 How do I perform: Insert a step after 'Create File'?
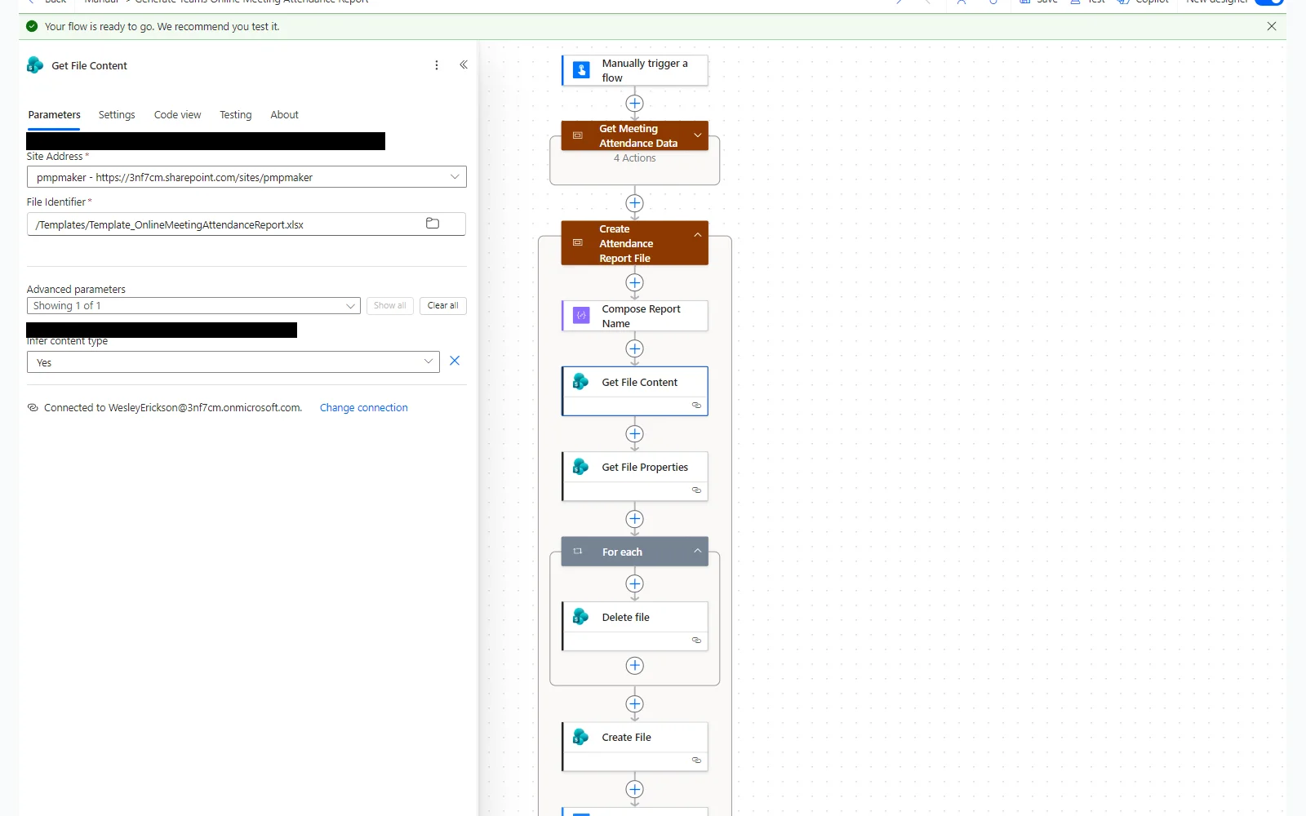(634, 789)
